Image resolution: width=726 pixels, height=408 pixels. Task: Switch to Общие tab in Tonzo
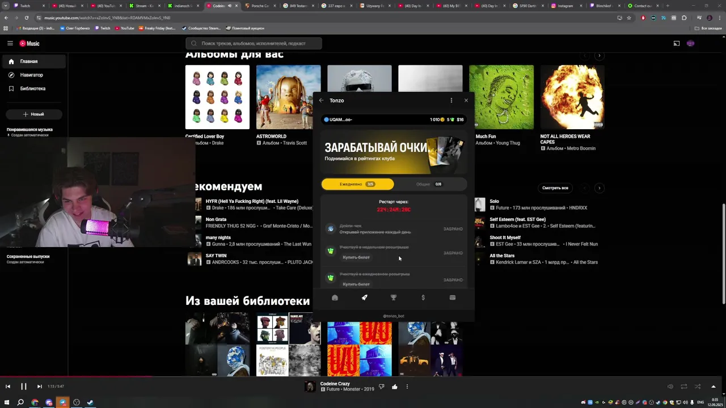pyautogui.click(x=430, y=184)
